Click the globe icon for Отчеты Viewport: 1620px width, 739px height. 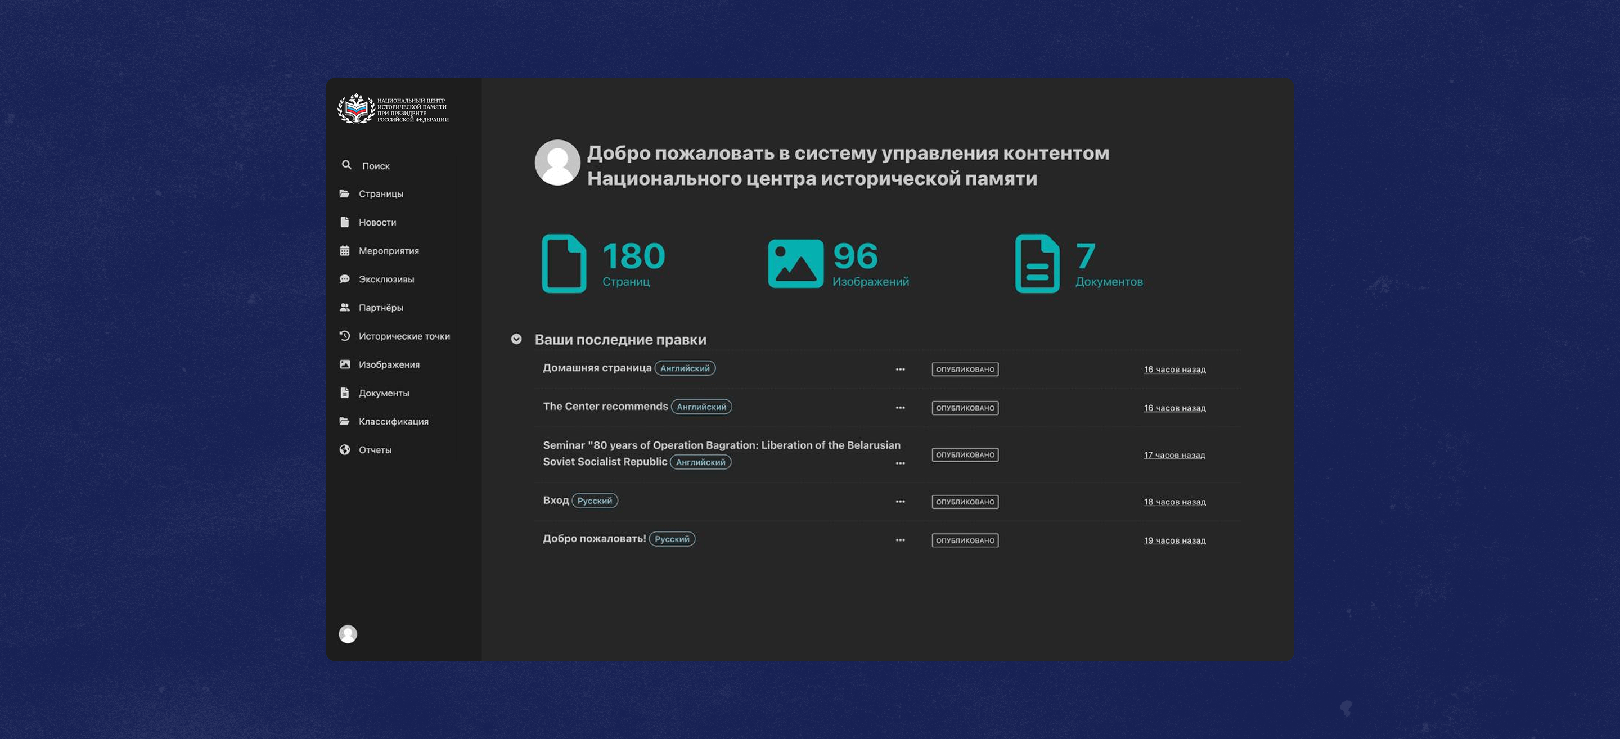click(345, 449)
